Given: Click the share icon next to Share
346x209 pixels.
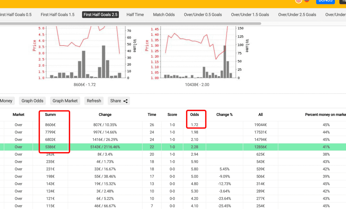Looking at the screenshot, I should pyautogui.click(x=125, y=101).
